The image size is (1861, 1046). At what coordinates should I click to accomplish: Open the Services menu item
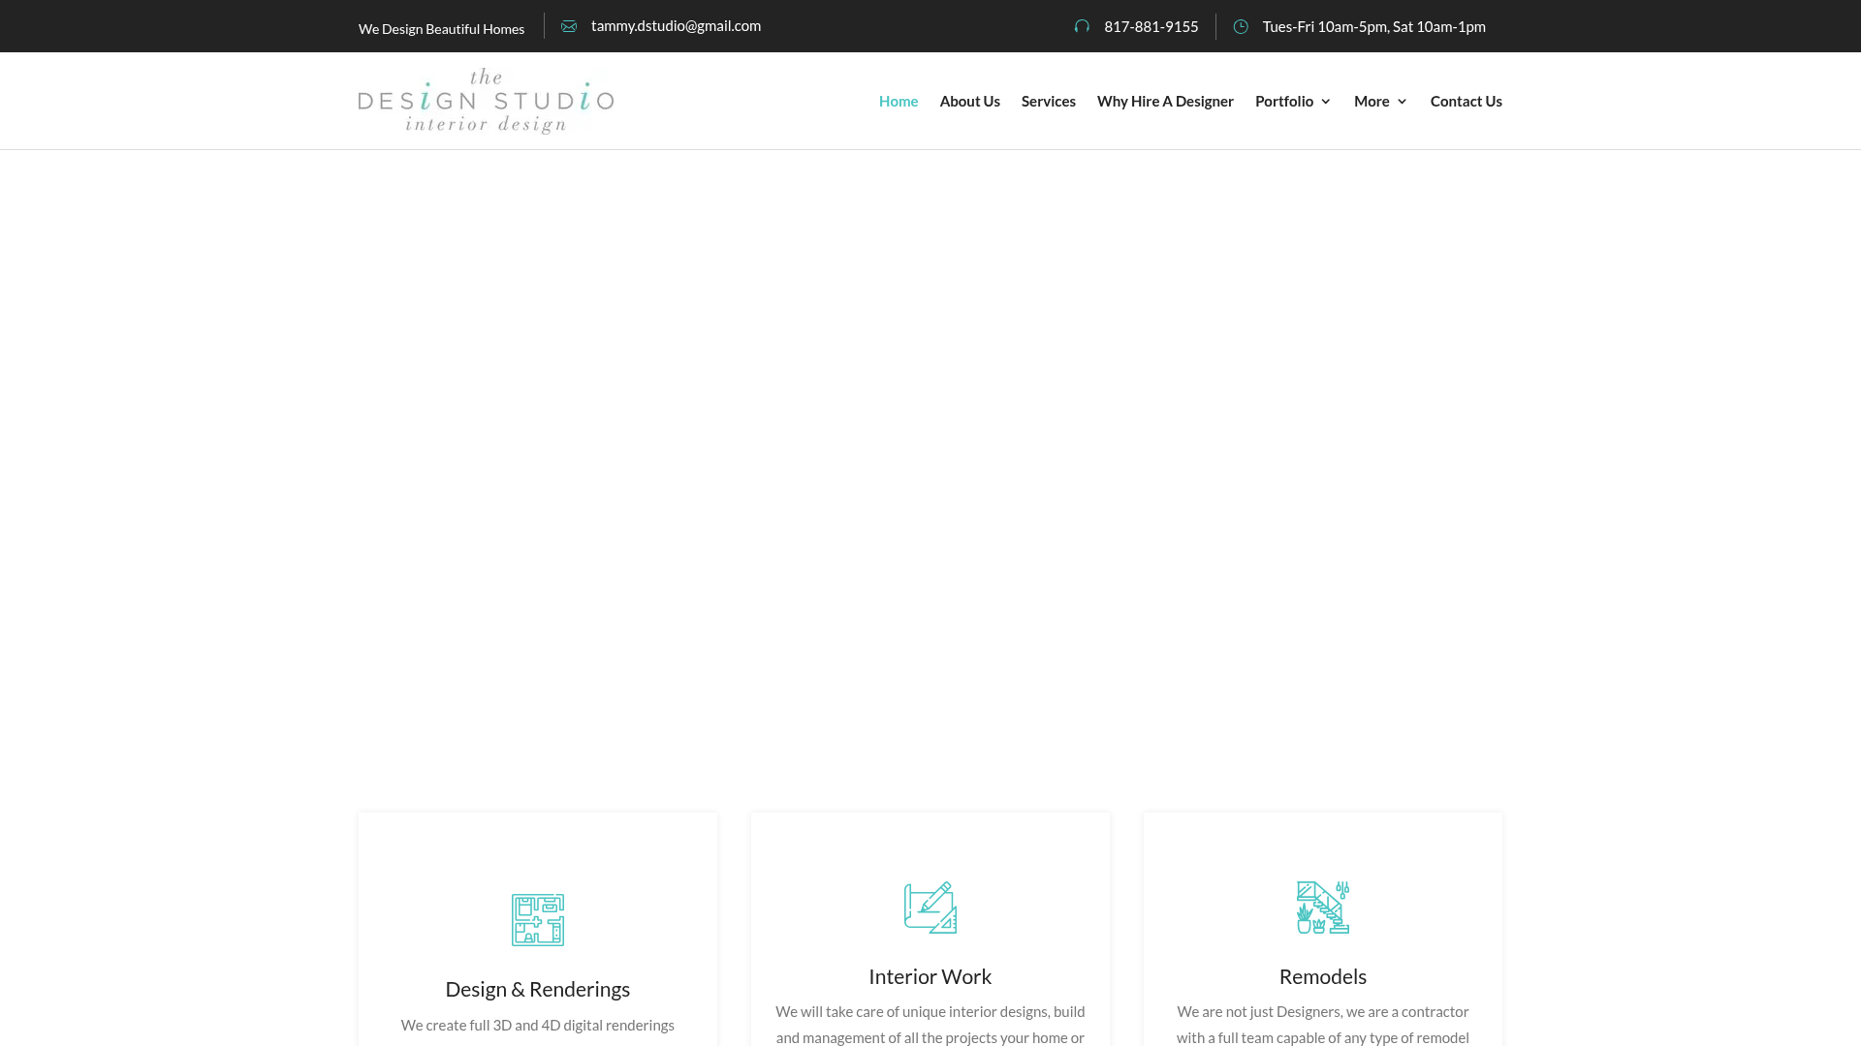tap(1048, 101)
